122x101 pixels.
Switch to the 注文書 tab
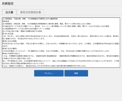coord(9,12)
